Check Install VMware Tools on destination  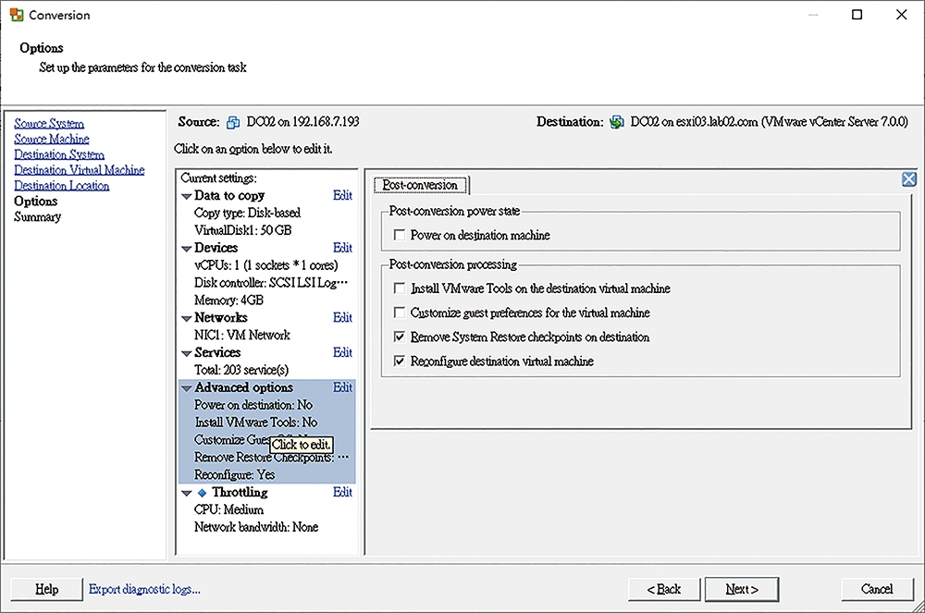pos(400,288)
